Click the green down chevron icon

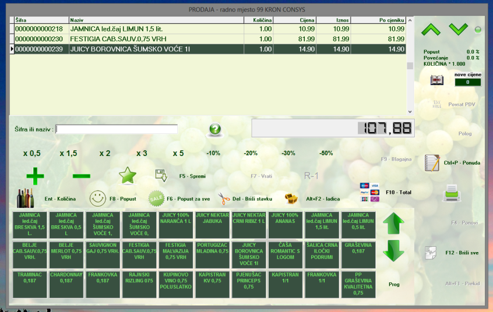pyautogui.click(x=459, y=29)
